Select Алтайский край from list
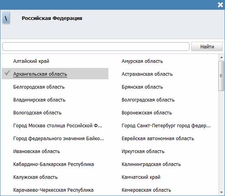The width and height of the screenshot is (225, 196). pyautogui.click(x=31, y=61)
